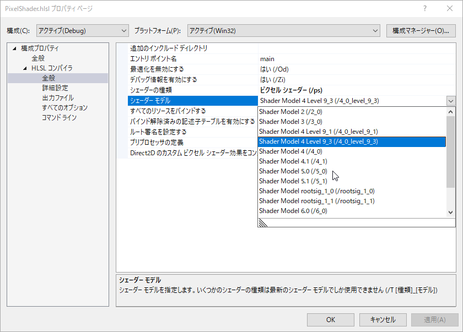This screenshot has height=332, width=463.
Task: Select コマンド ライン in the tree
Action: coord(59,118)
